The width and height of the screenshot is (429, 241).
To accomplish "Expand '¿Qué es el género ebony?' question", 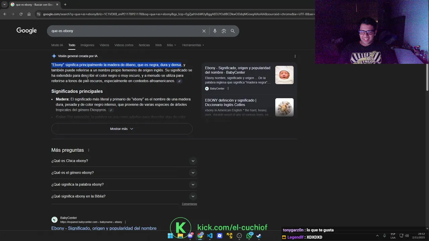I will coord(124,173).
